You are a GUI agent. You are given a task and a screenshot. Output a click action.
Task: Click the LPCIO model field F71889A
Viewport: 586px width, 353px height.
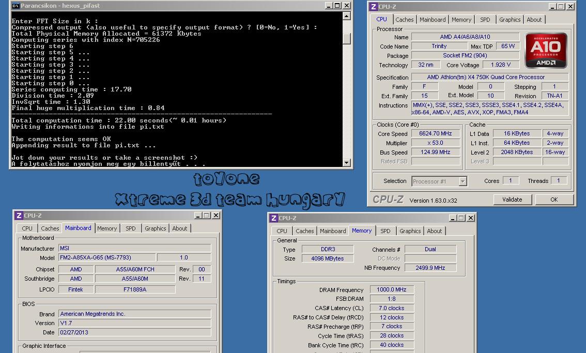(x=135, y=289)
